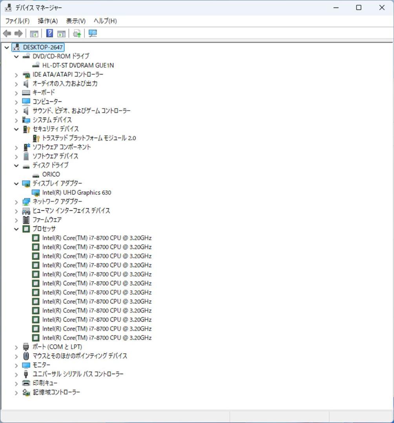Expand the モニター category
394x423 pixels.
point(16,365)
